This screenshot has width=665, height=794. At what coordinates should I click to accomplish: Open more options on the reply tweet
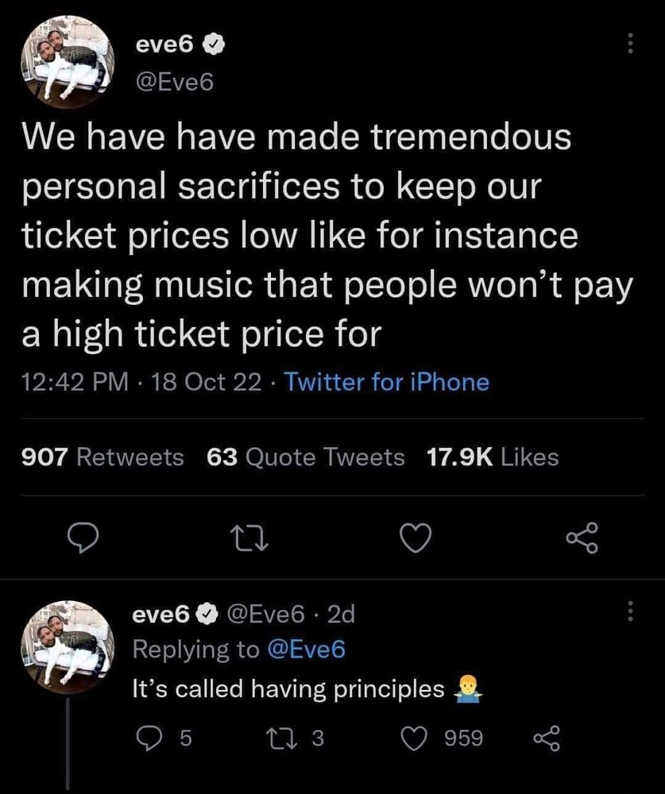[x=632, y=612]
